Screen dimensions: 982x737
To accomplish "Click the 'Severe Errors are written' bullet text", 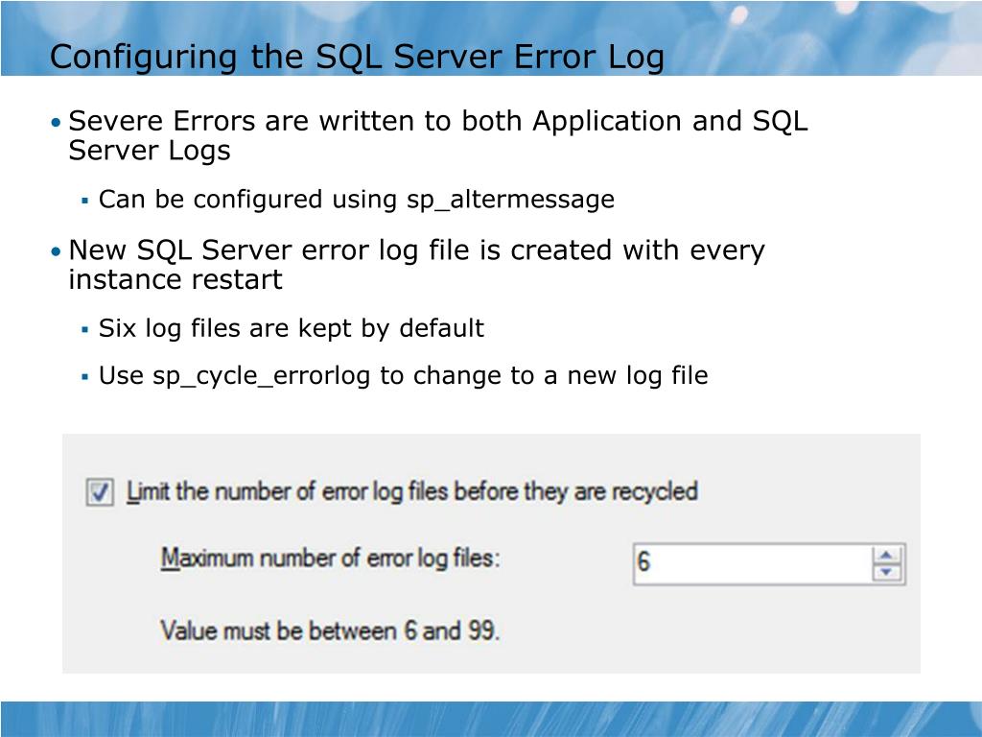I will coord(437,135).
